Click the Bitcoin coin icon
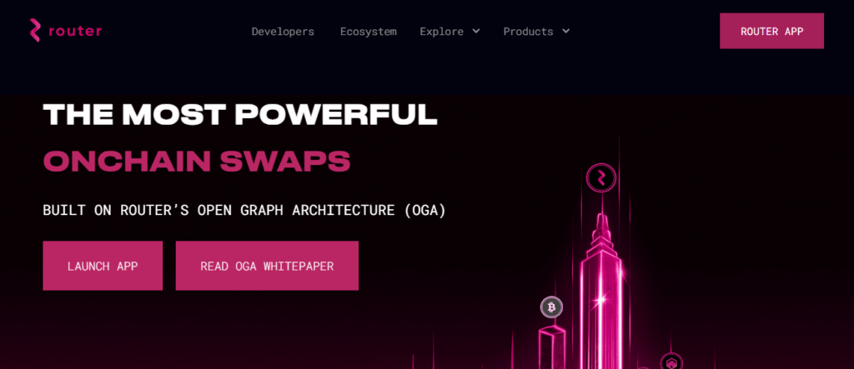 pyautogui.click(x=551, y=307)
